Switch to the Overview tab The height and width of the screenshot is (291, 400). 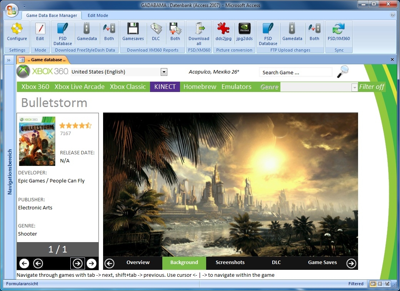pyautogui.click(x=138, y=263)
